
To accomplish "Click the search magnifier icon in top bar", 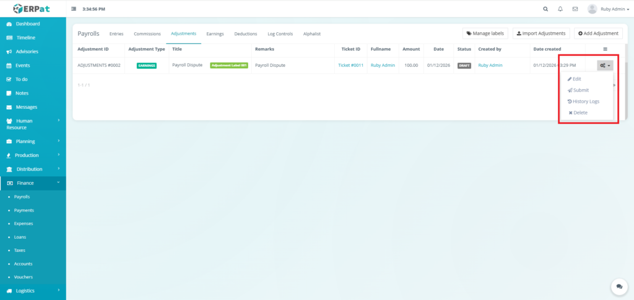I will [x=545, y=9].
